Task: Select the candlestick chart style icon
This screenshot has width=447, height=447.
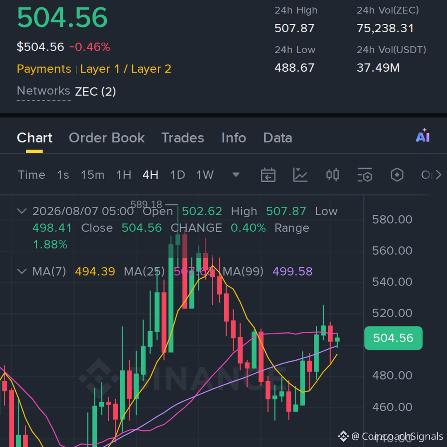Action: coord(332,175)
